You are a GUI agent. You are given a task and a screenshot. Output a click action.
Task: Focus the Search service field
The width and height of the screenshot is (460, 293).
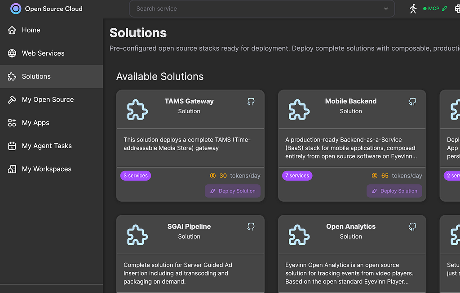[x=262, y=9]
